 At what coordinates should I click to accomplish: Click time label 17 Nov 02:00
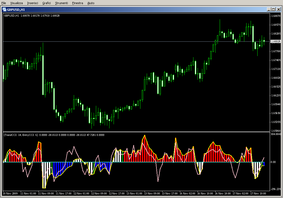pyautogui.click(x=240, y=194)
